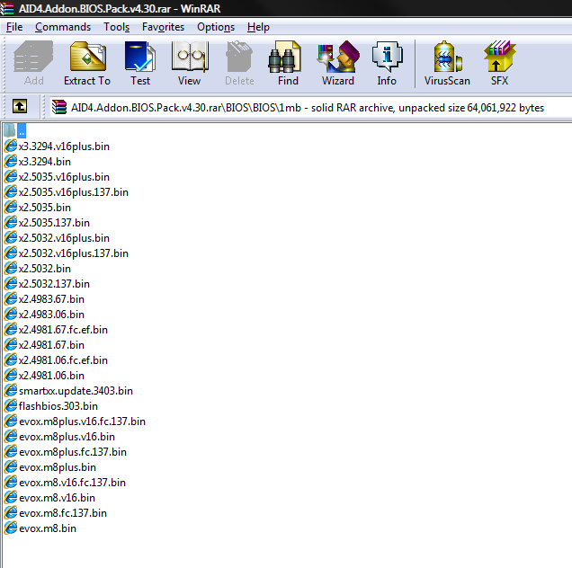Select smartxx.update.3403.bin file
Viewport: 572px width, 568px height.
coord(76,390)
